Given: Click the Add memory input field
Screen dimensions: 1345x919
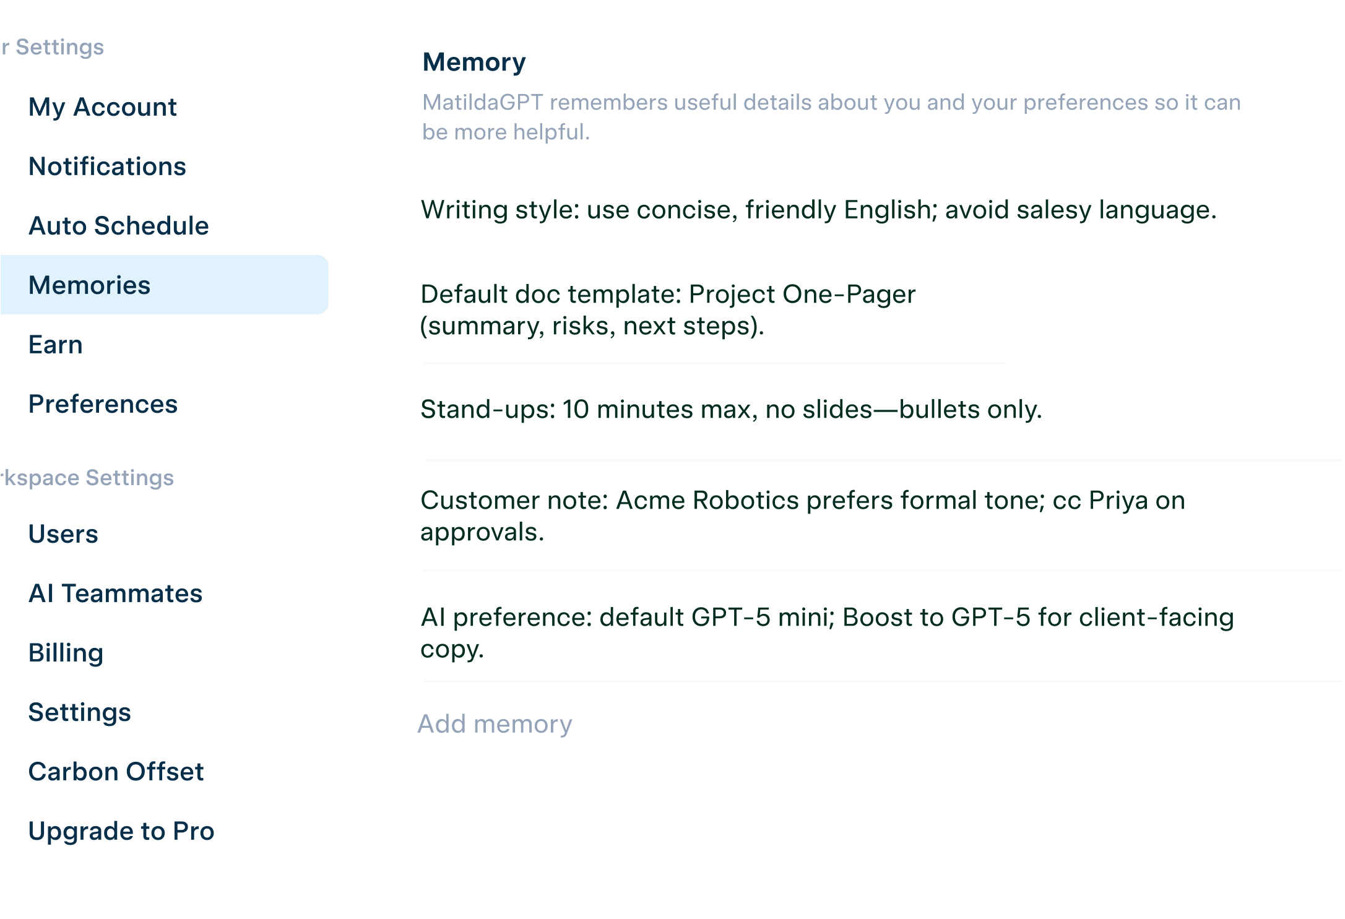Looking at the screenshot, I should tap(495, 724).
